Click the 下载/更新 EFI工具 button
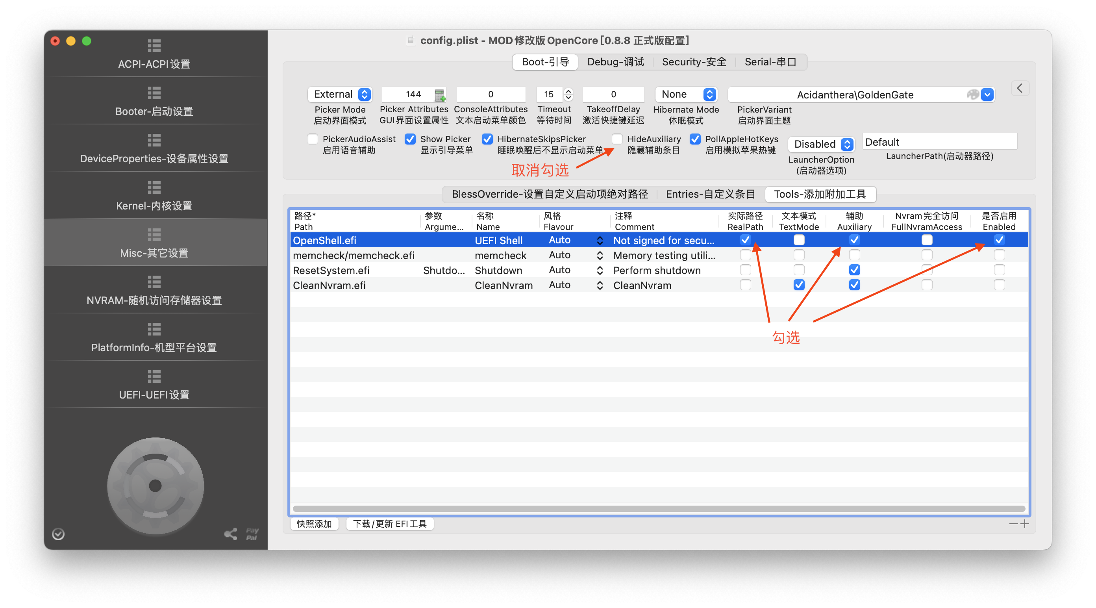 point(390,524)
